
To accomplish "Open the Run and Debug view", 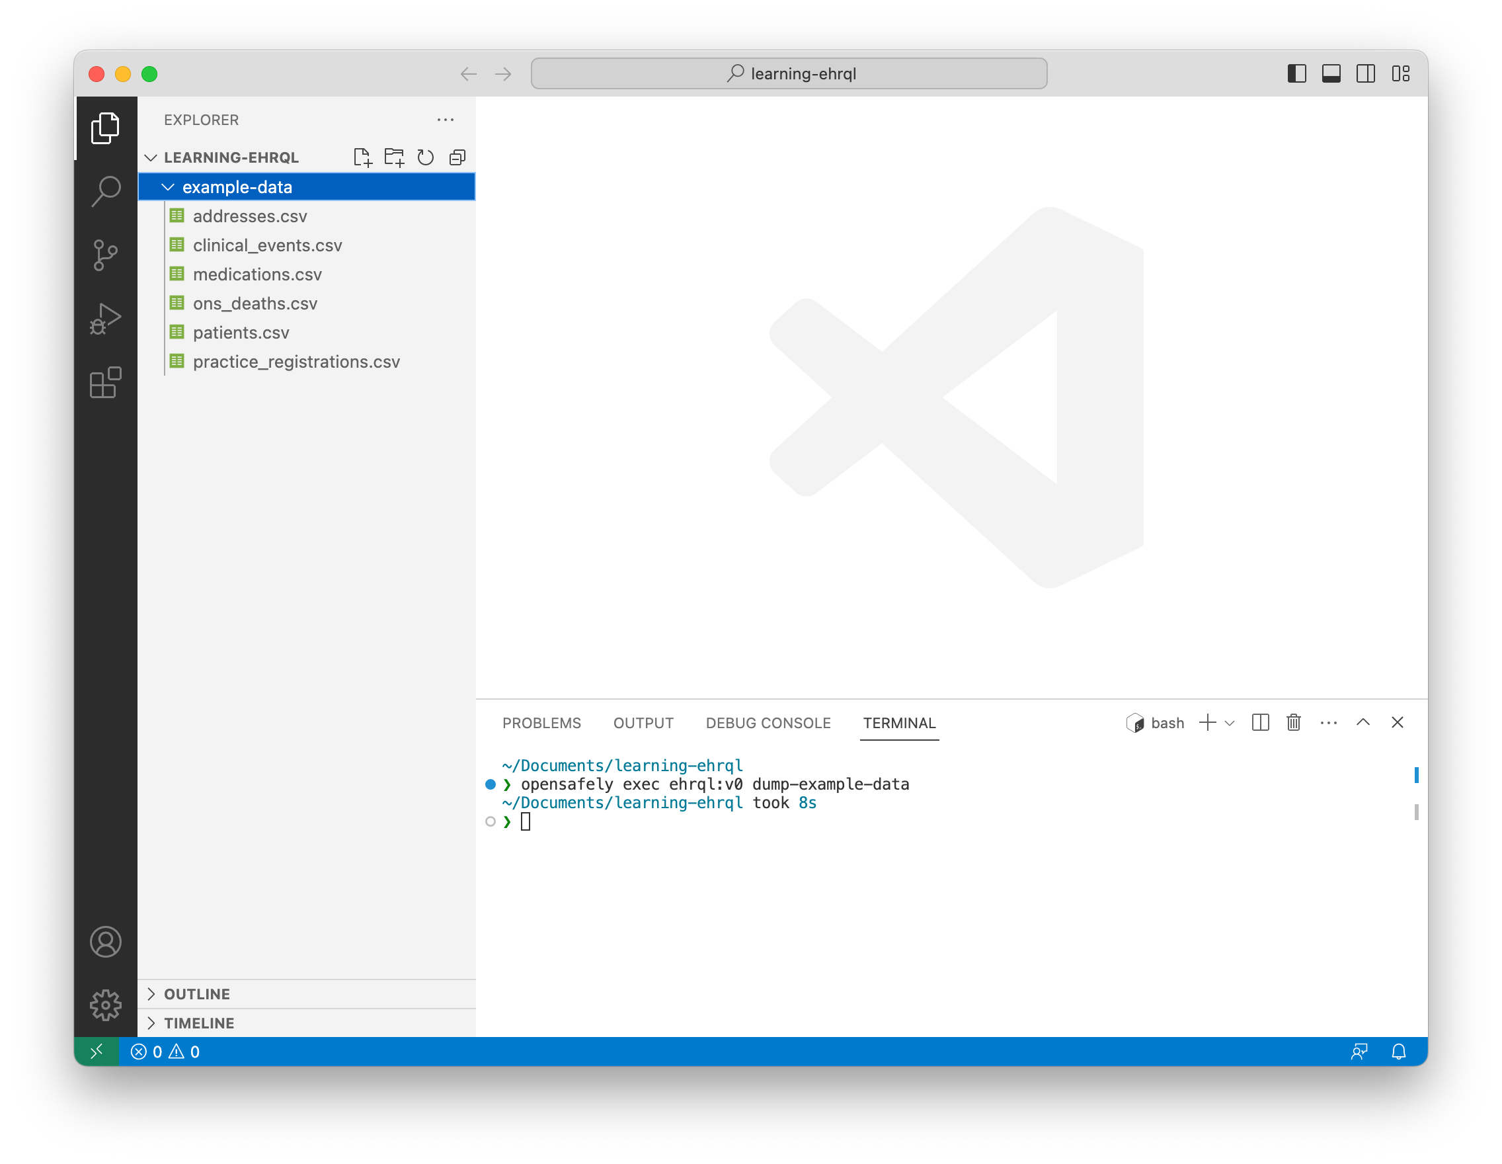I will point(105,319).
